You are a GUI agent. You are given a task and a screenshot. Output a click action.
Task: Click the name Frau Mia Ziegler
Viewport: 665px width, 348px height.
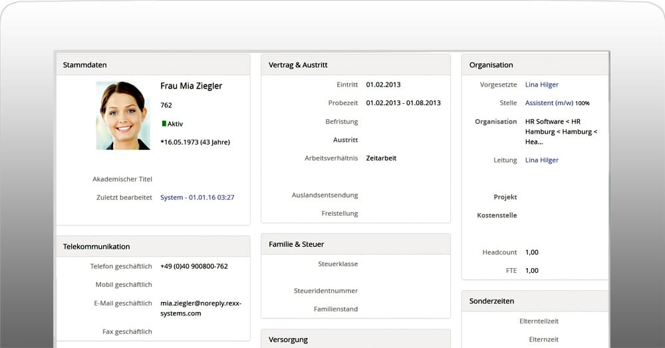(x=192, y=86)
